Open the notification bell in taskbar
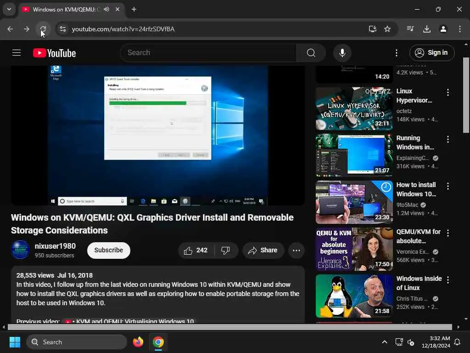 (x=458, y=342)
